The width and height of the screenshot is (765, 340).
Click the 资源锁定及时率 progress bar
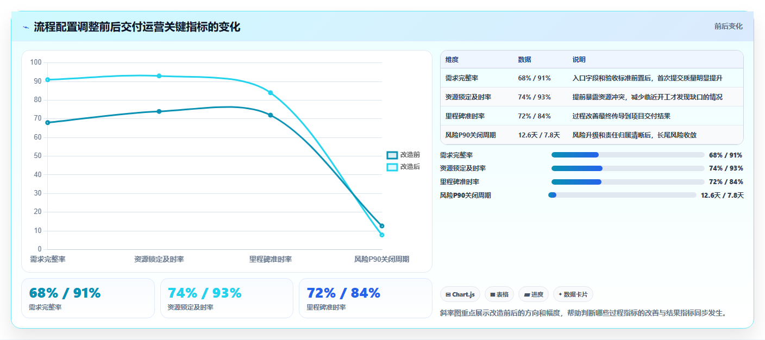tap(628, 168)
